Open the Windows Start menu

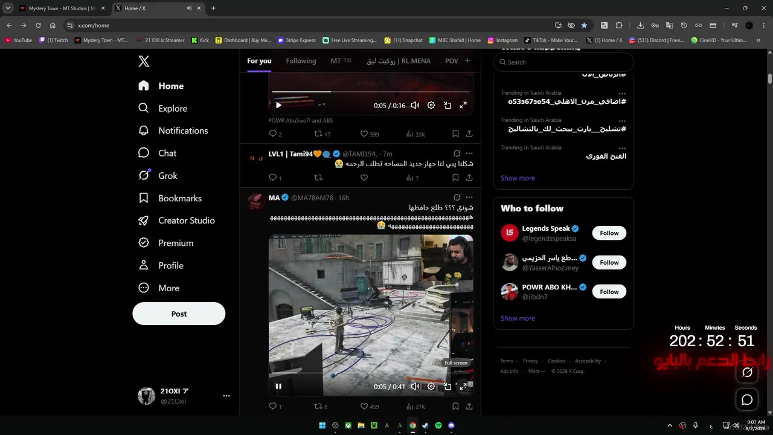point(322,425)
